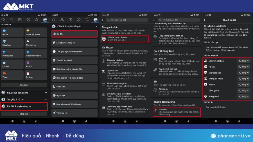
Task: Tap Android home circle below Trình tạo mã
Action: click(74, 121)
